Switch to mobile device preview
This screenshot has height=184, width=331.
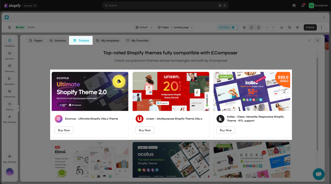pos(258,27)
